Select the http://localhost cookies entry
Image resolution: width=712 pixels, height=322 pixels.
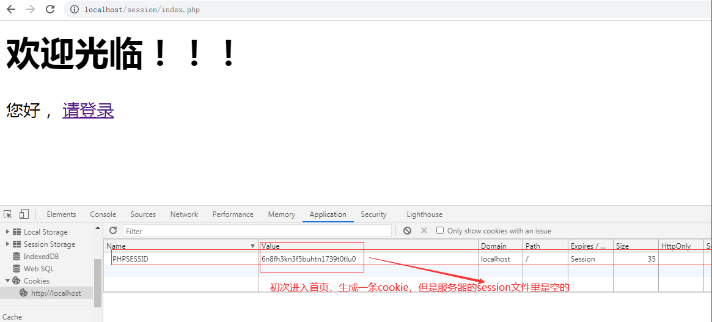click(56, 293)
